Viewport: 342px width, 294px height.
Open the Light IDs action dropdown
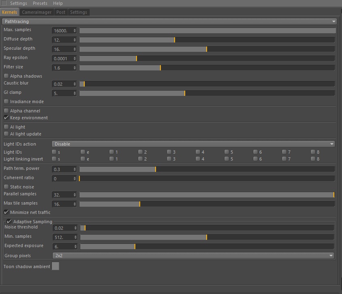click(x=193, y=144)
